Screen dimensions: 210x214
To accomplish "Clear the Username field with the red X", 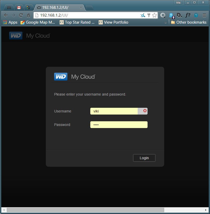I will coord(145,111).
